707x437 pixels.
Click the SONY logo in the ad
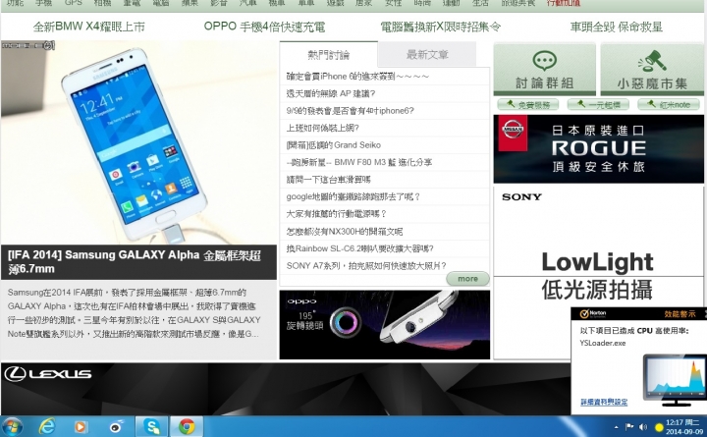coord(521,197)
